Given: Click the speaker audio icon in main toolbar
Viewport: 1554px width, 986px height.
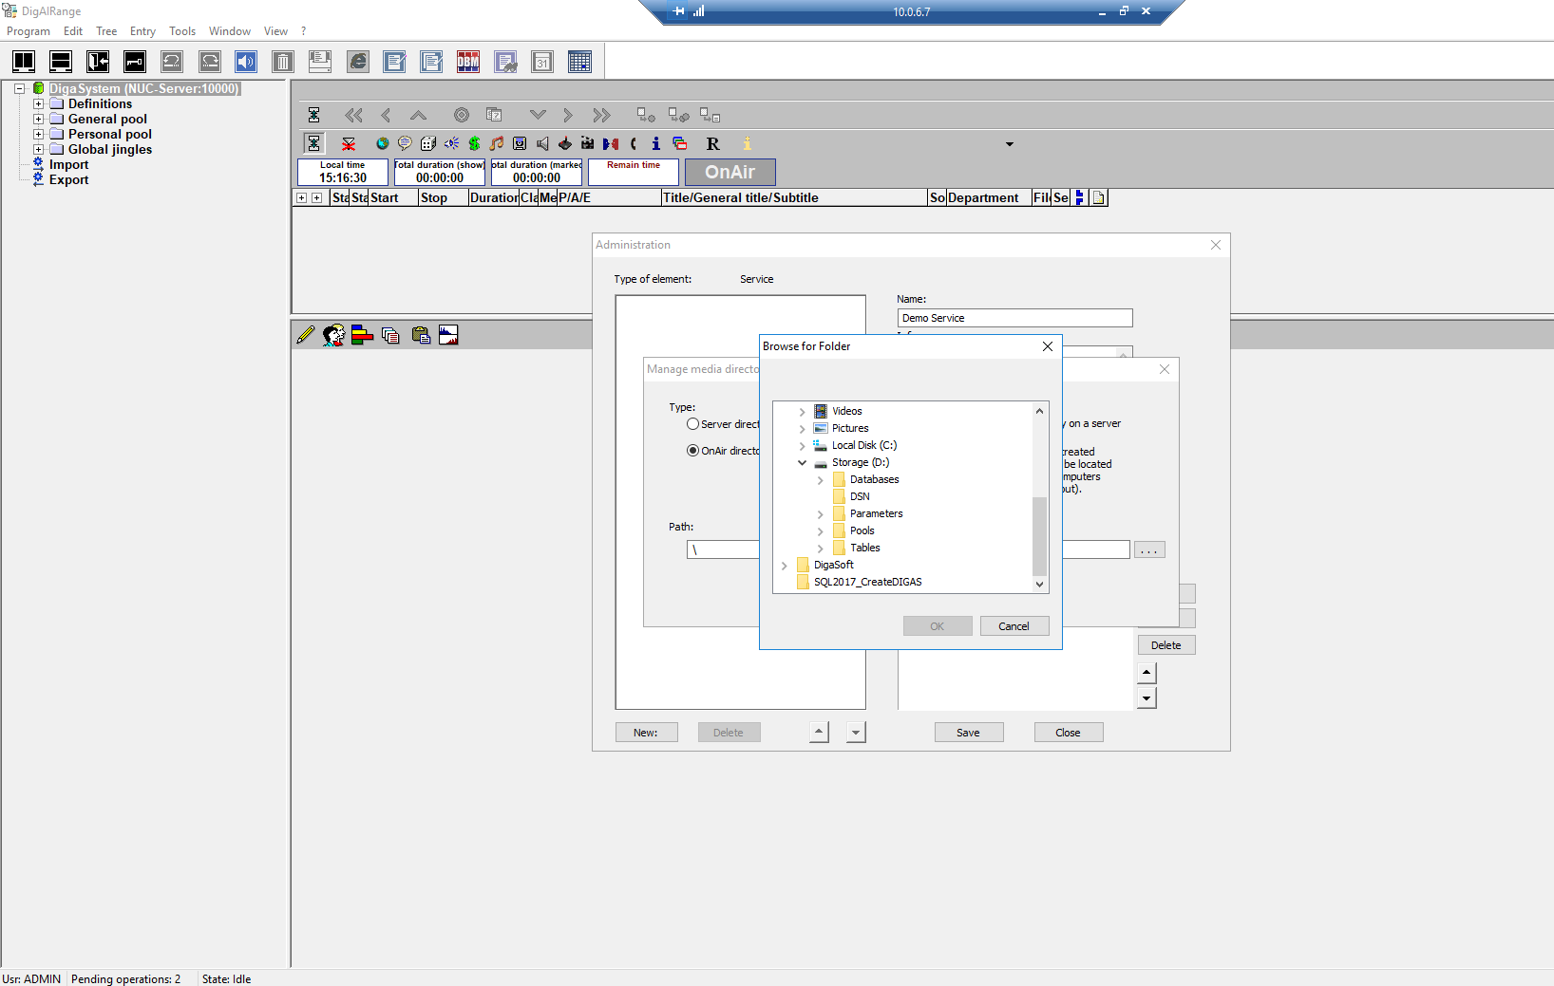Looking at the screenshot, I should [x=246, y=63].
